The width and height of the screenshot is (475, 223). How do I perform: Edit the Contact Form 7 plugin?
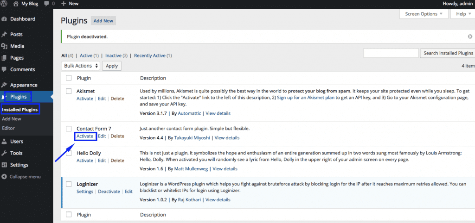point(102,136)
